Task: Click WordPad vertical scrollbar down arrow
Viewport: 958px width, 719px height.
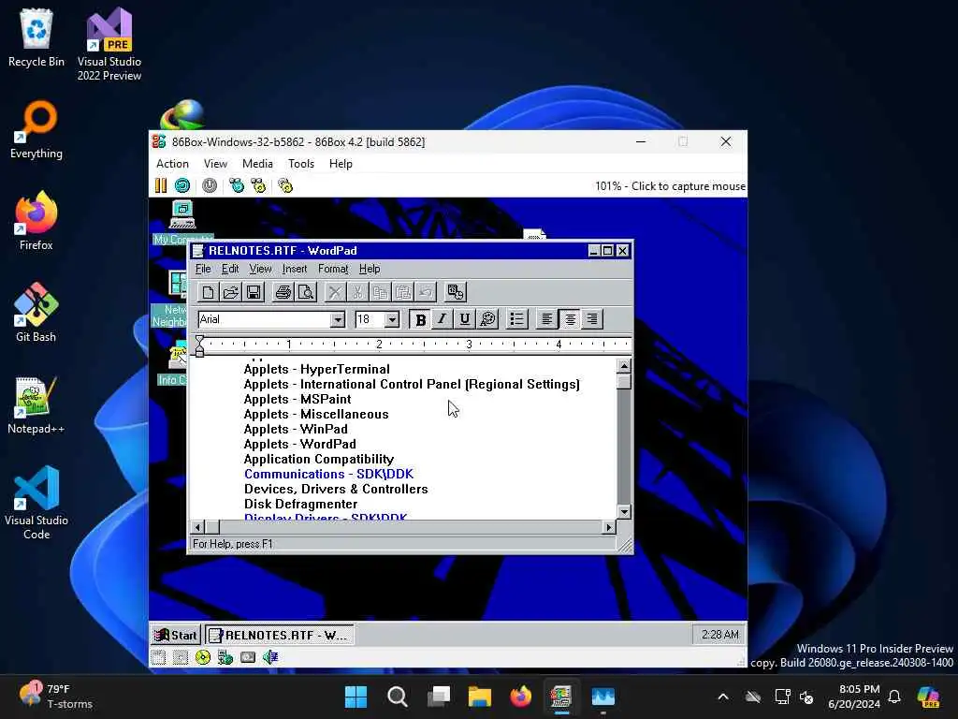Action: [623, 512]
